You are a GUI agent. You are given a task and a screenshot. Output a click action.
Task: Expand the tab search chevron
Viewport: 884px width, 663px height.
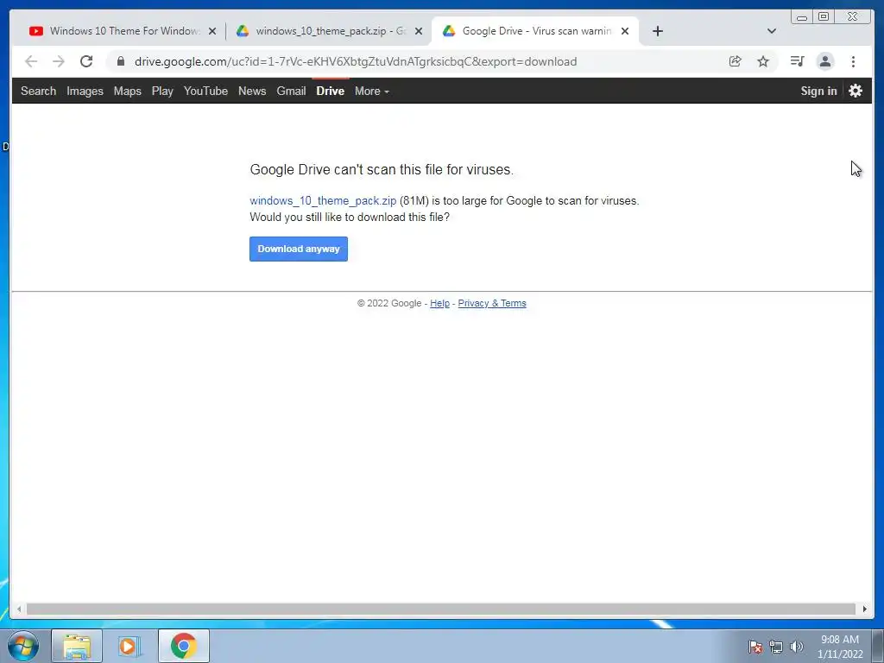pyautogui.click(x=771, y=31)
